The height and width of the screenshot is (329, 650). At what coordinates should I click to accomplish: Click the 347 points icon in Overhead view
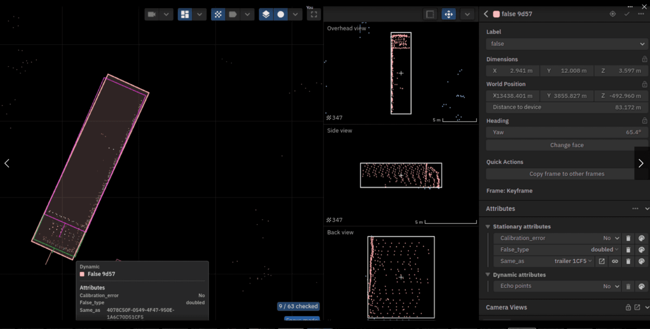[329, 117]
